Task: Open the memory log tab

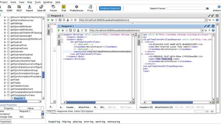Action: pos(114,122)
